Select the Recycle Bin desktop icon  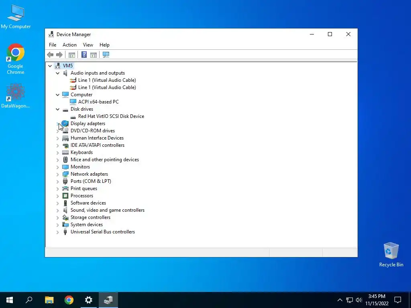(x=391, y=255)
